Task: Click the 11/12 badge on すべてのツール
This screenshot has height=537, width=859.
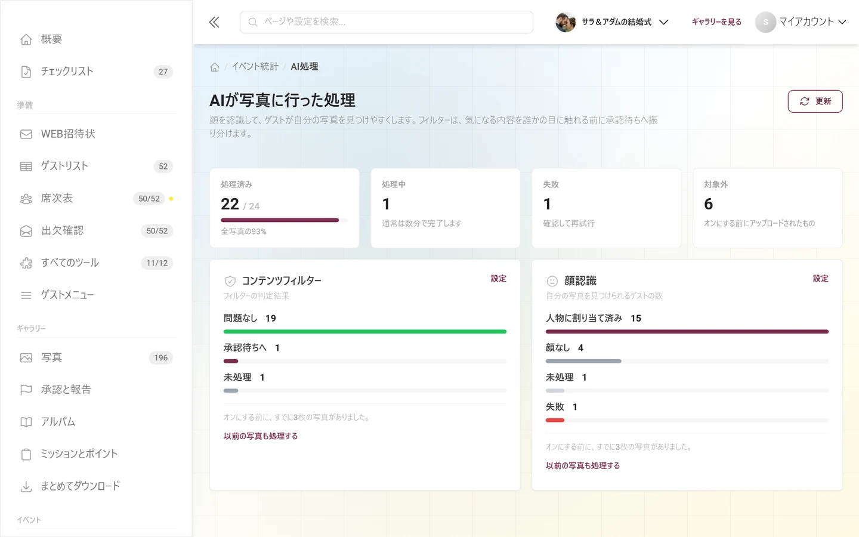Action: [157, 263]
